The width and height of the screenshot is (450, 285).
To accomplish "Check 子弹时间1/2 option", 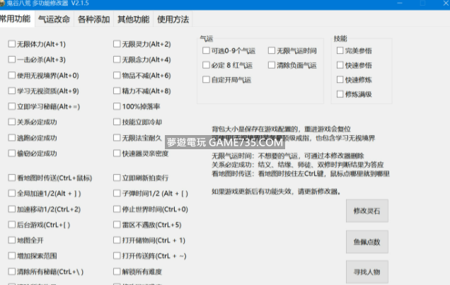I will coord(117,193).
